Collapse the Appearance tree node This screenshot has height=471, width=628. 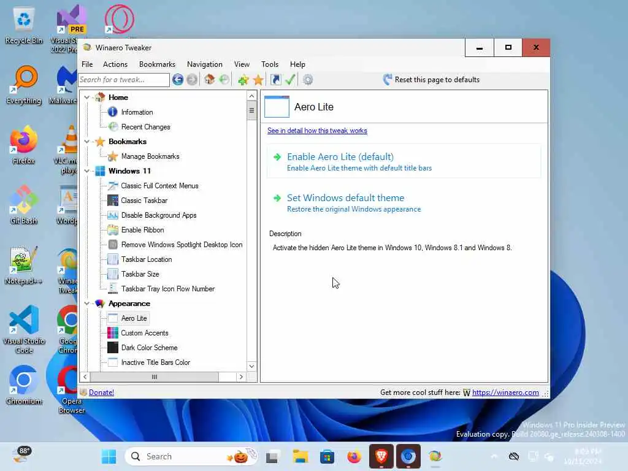86,304
